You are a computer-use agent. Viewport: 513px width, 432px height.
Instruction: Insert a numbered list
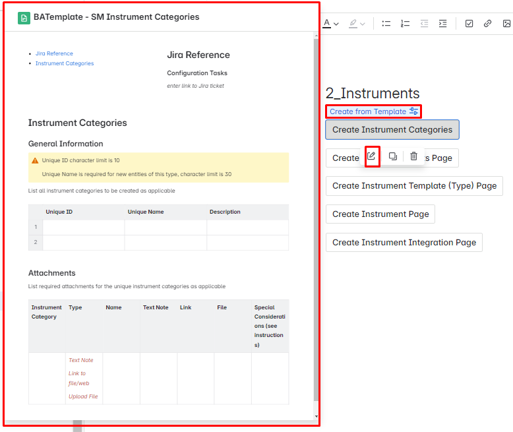coord(405,24)
